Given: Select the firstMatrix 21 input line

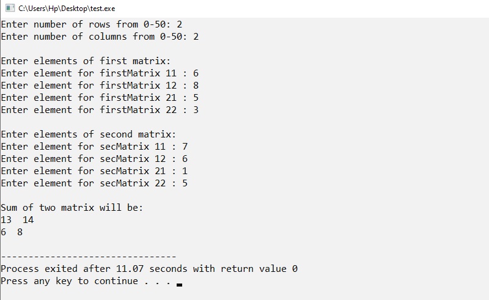Looking at the screenshot, I should click(x=100, y=97).
